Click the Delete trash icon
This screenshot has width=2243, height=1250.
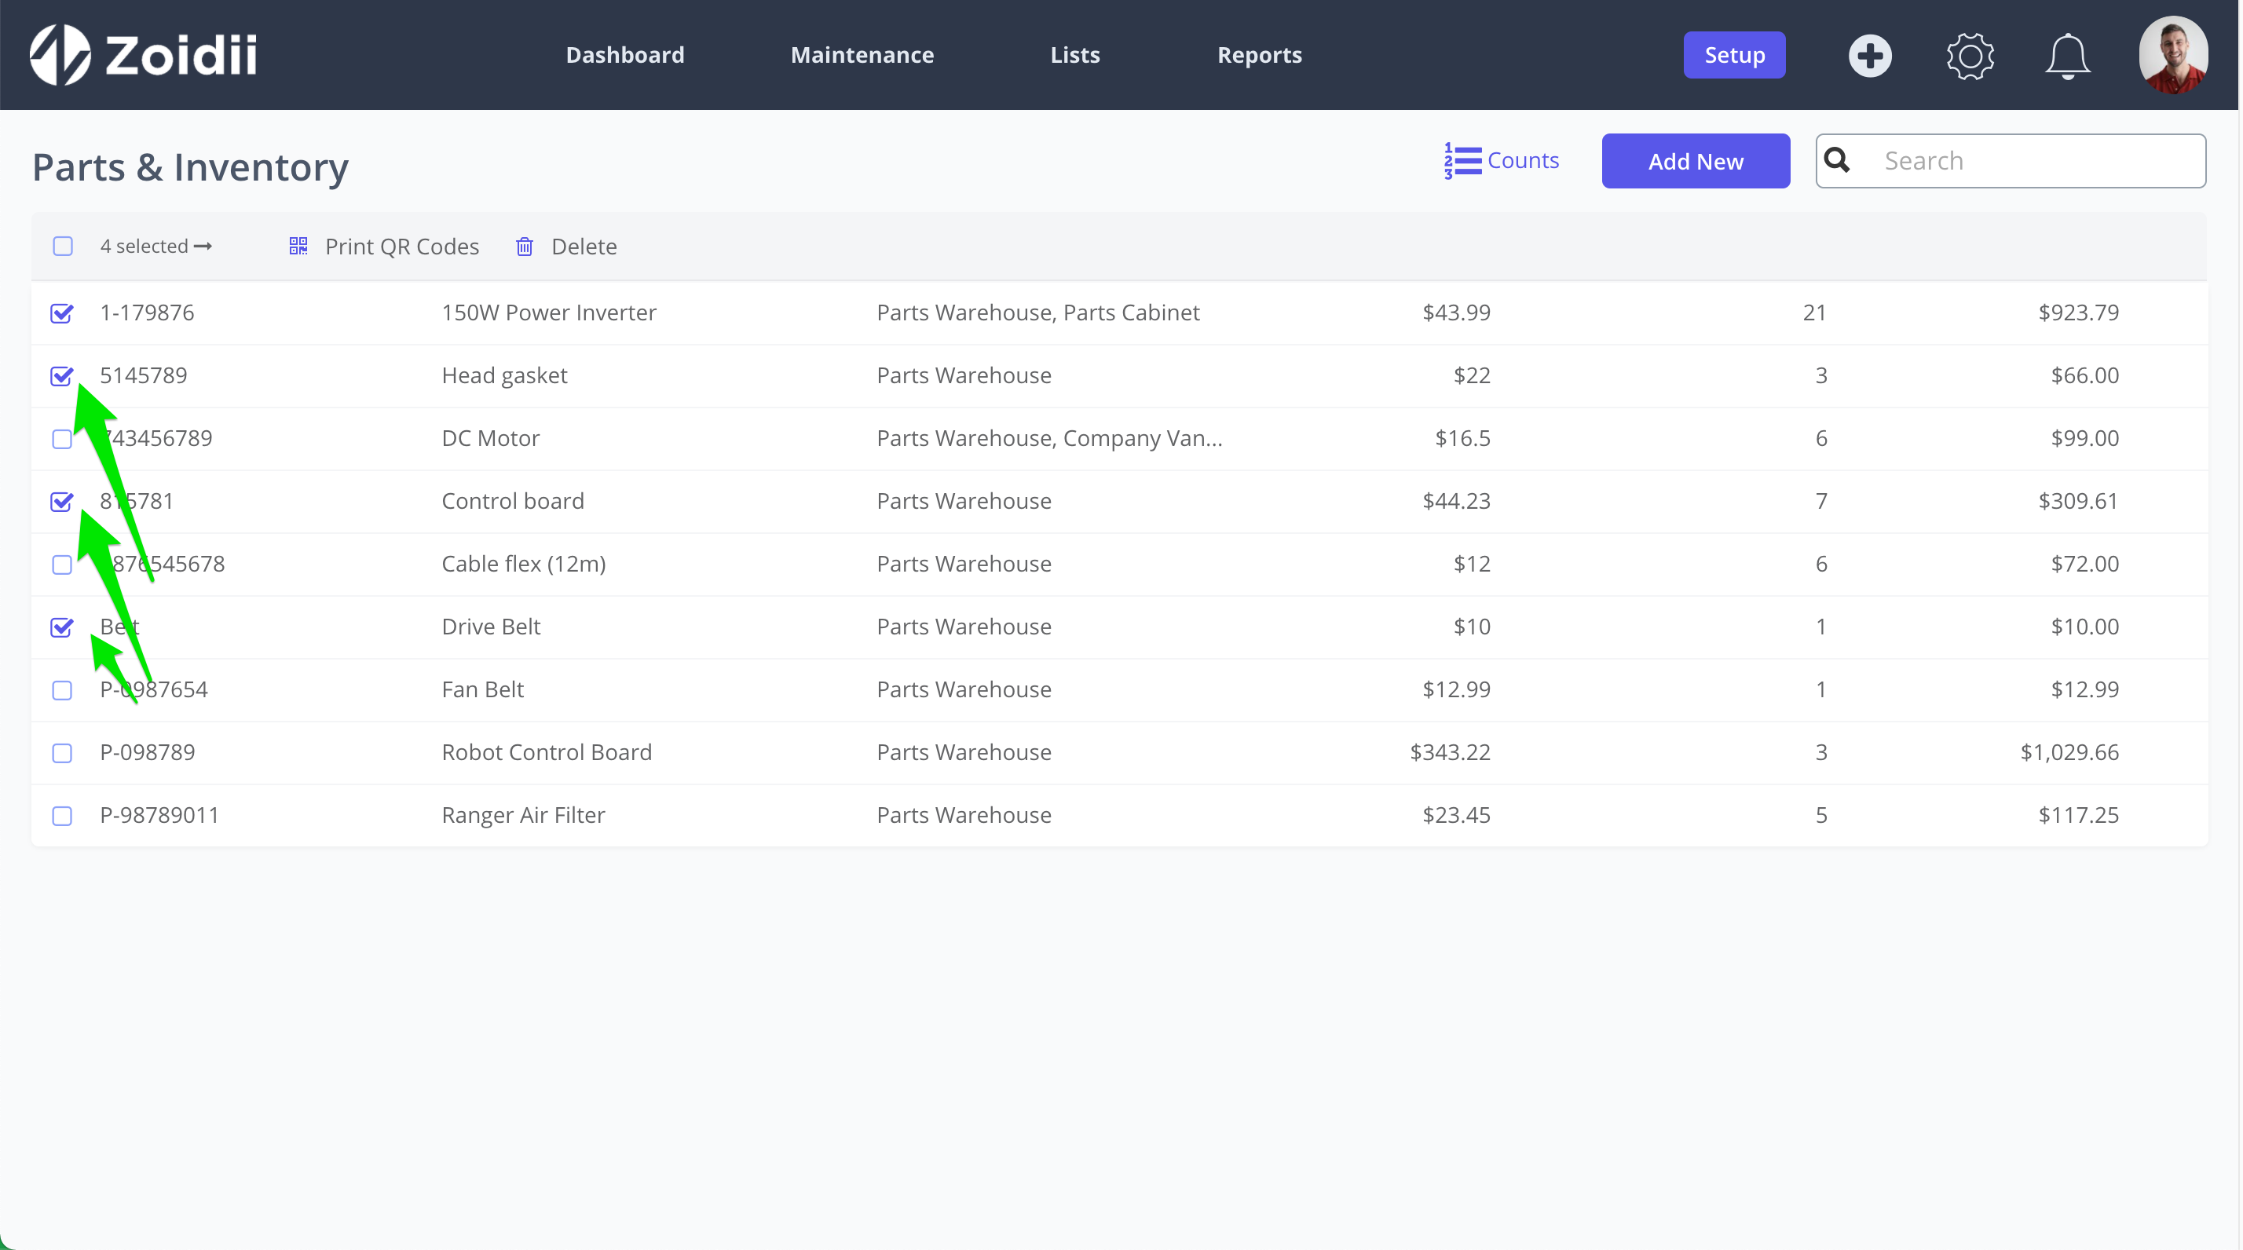coord(524,247)
